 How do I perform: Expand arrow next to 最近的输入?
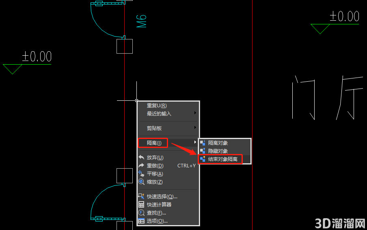click(x=195, y=113)
